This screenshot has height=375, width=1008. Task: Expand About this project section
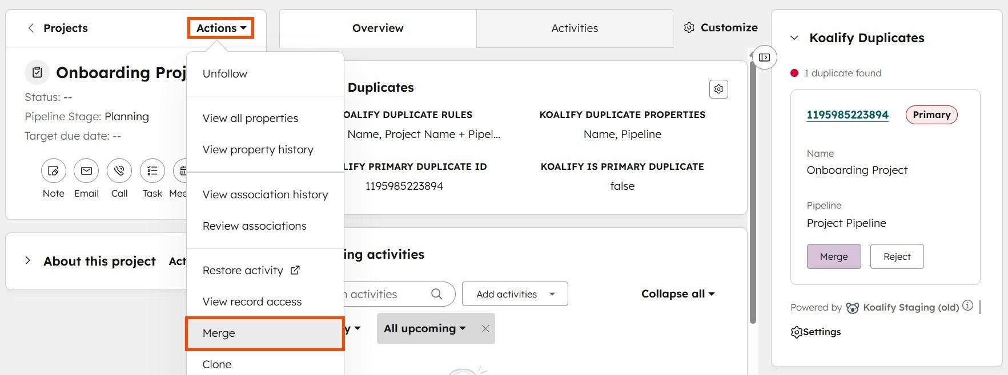27,260
